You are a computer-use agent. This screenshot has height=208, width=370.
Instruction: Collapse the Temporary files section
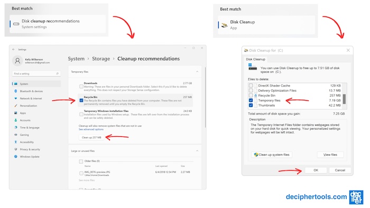(x=197, y=72)
